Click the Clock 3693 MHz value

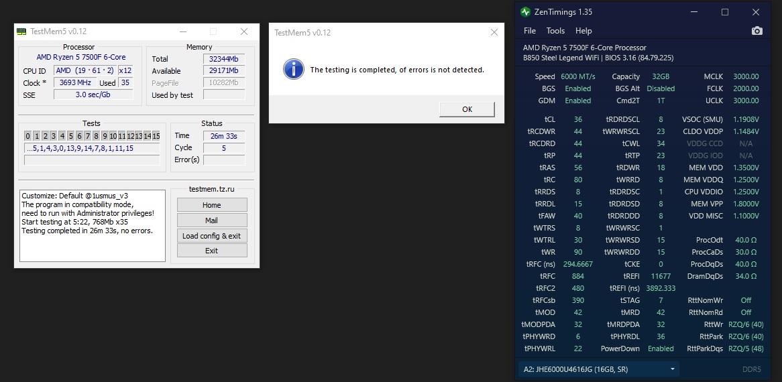coord(75,82)
